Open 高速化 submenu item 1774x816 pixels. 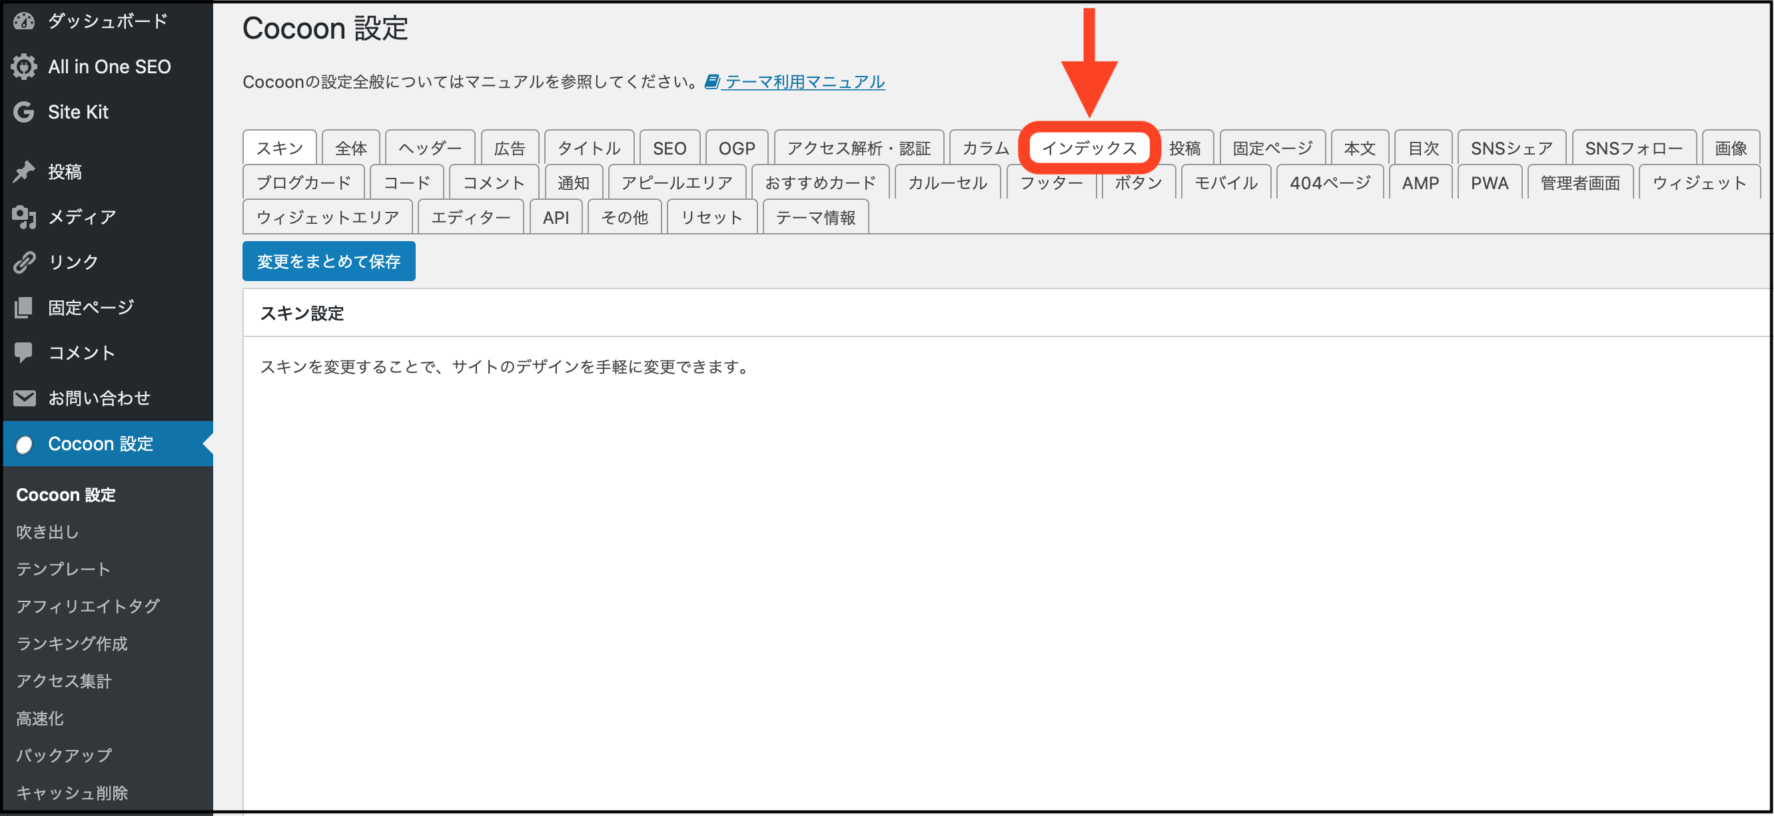point(40,718)
